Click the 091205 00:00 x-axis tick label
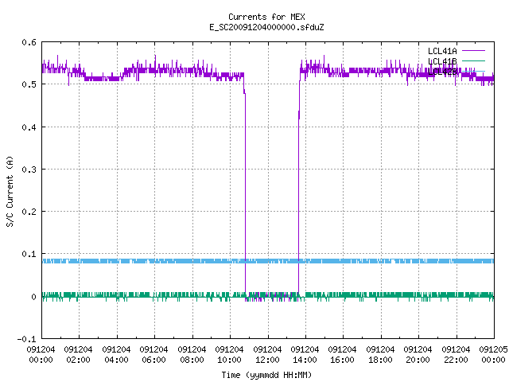The image size is (509, 382). (493, 355)
